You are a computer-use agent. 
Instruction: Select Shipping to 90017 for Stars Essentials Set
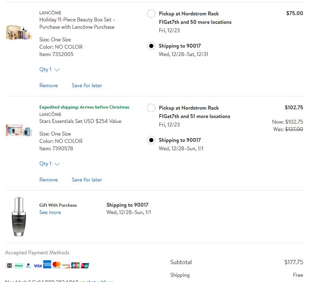(151, 140)
